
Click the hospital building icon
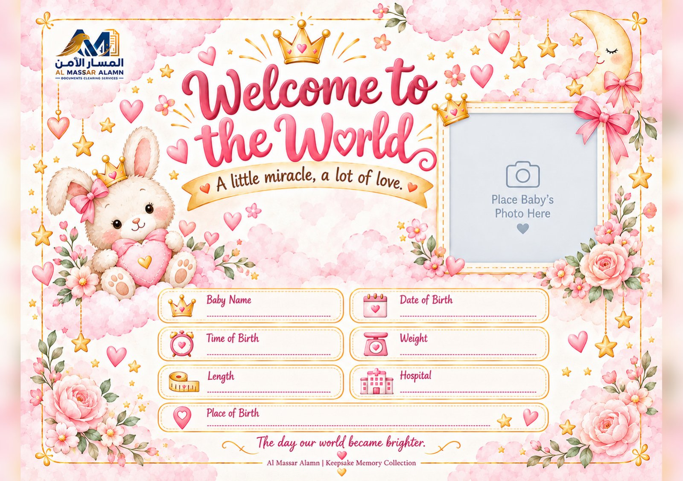(x=377, y=382)
